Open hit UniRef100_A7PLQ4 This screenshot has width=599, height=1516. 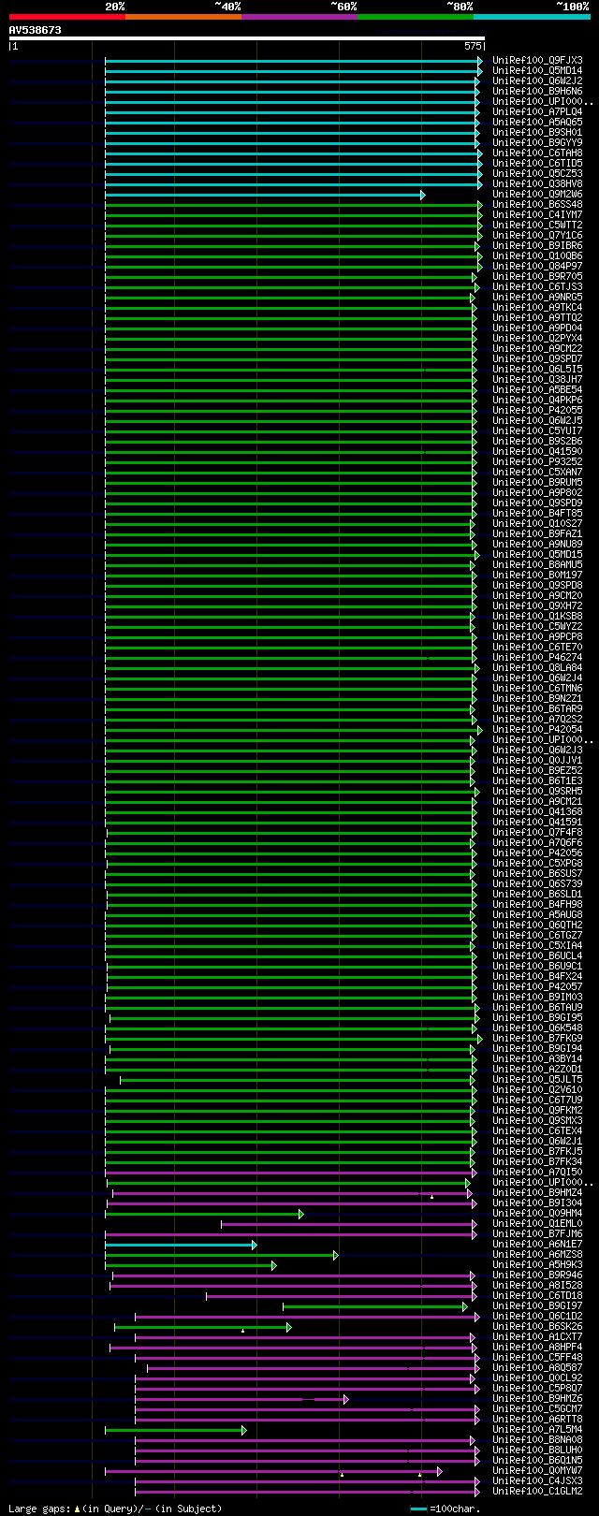point(537,112)
